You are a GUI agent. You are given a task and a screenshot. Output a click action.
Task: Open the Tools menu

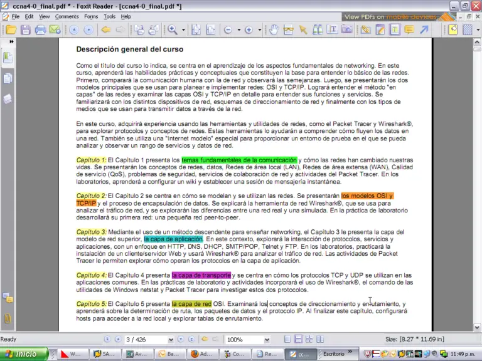tap(109, 16)
